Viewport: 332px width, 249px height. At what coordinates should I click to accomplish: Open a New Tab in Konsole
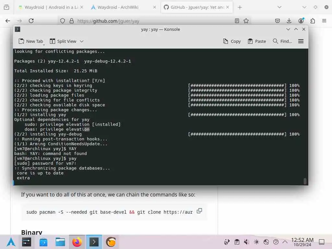point(31,41)
